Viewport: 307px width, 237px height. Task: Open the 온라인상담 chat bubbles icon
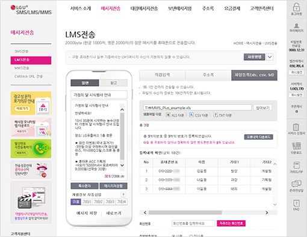[296, 183]
